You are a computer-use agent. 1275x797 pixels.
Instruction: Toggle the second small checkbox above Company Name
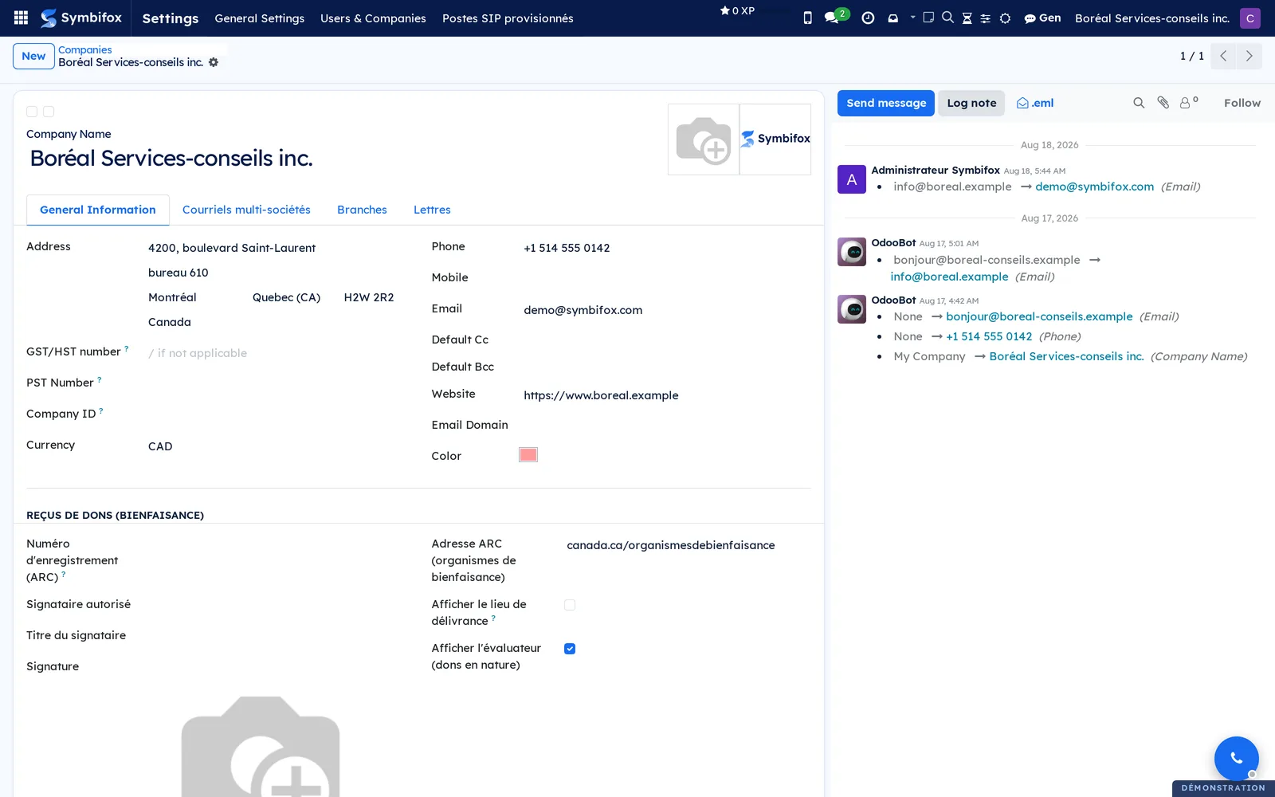(x=49, y=112)
